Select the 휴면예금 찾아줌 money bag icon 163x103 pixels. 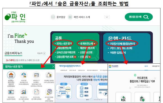(x=49, y=75)
